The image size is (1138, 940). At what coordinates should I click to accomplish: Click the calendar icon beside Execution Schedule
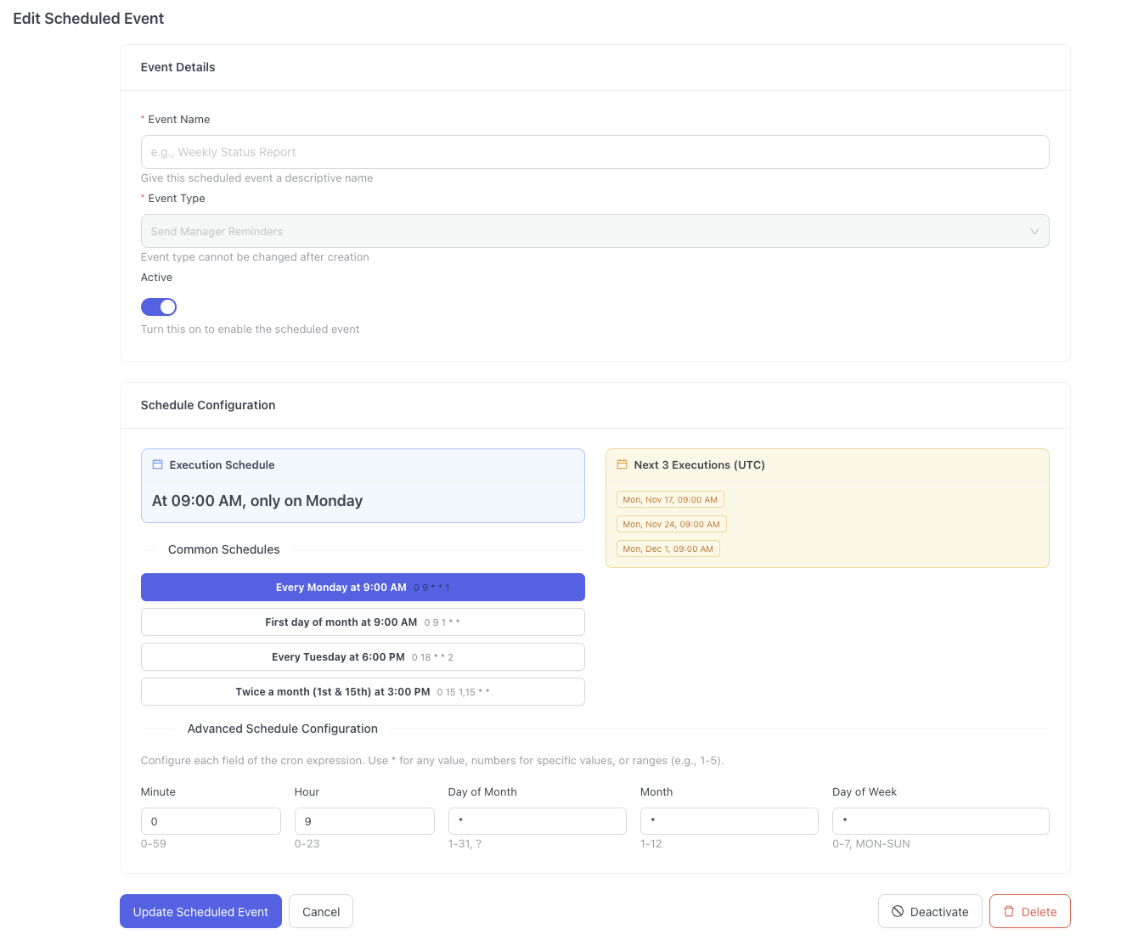pyautogui.click(x=157, y=464)
